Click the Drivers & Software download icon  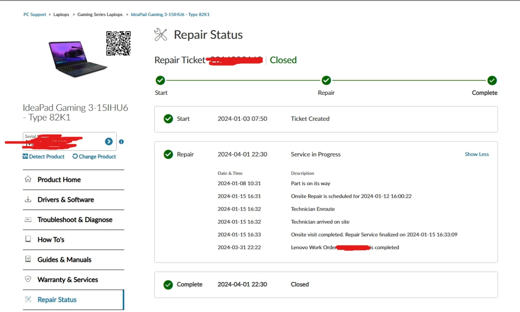[28, 199]
